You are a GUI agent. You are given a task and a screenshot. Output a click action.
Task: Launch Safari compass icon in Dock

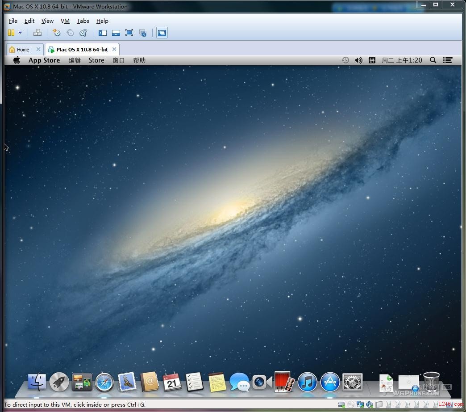click(104, 382)
